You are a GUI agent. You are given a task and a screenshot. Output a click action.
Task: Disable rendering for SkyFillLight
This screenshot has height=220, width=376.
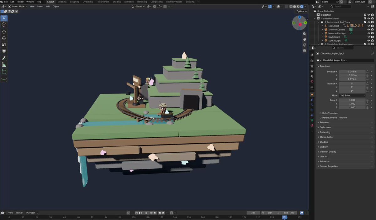[372, 37]
